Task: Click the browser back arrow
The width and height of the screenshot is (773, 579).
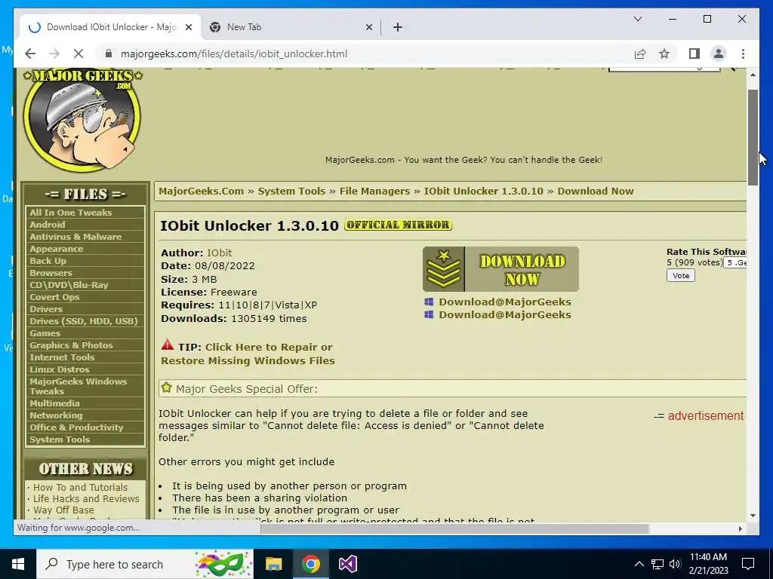Action: (x=30, y=54)
